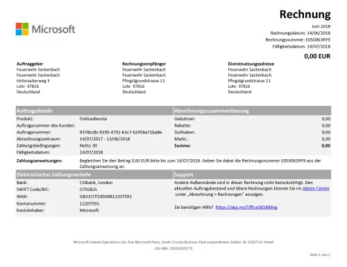Select the Rechnung heading

pyautogui.click(x=305, y=15)
